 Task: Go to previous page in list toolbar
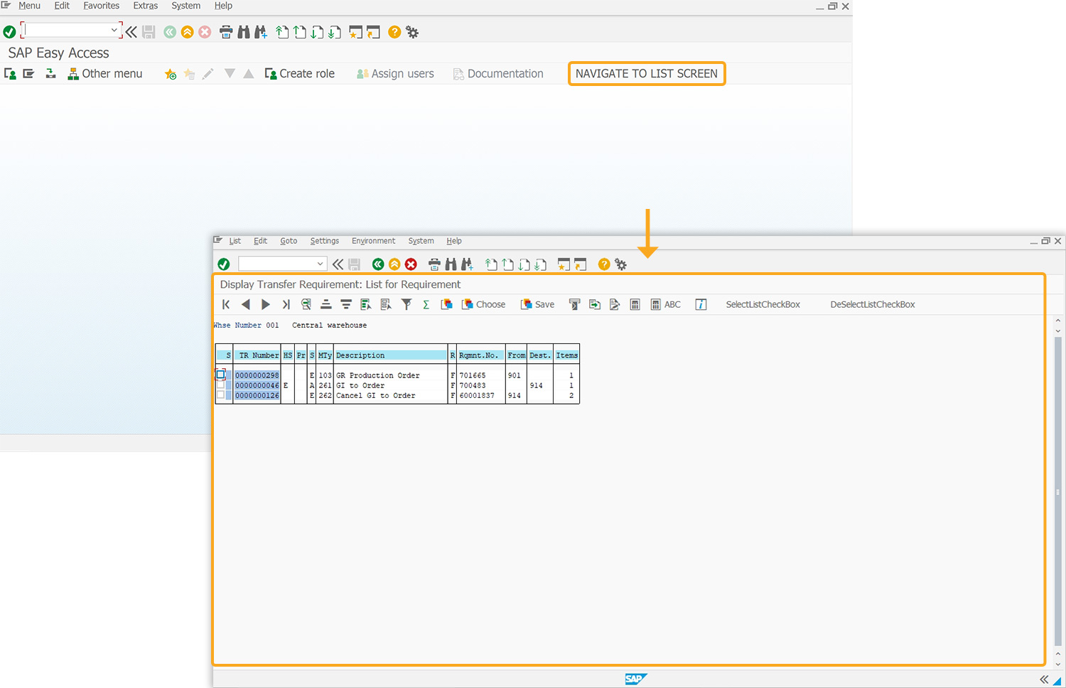246,304
